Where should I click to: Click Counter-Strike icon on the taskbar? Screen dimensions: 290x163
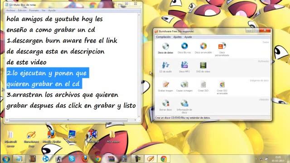58,159
